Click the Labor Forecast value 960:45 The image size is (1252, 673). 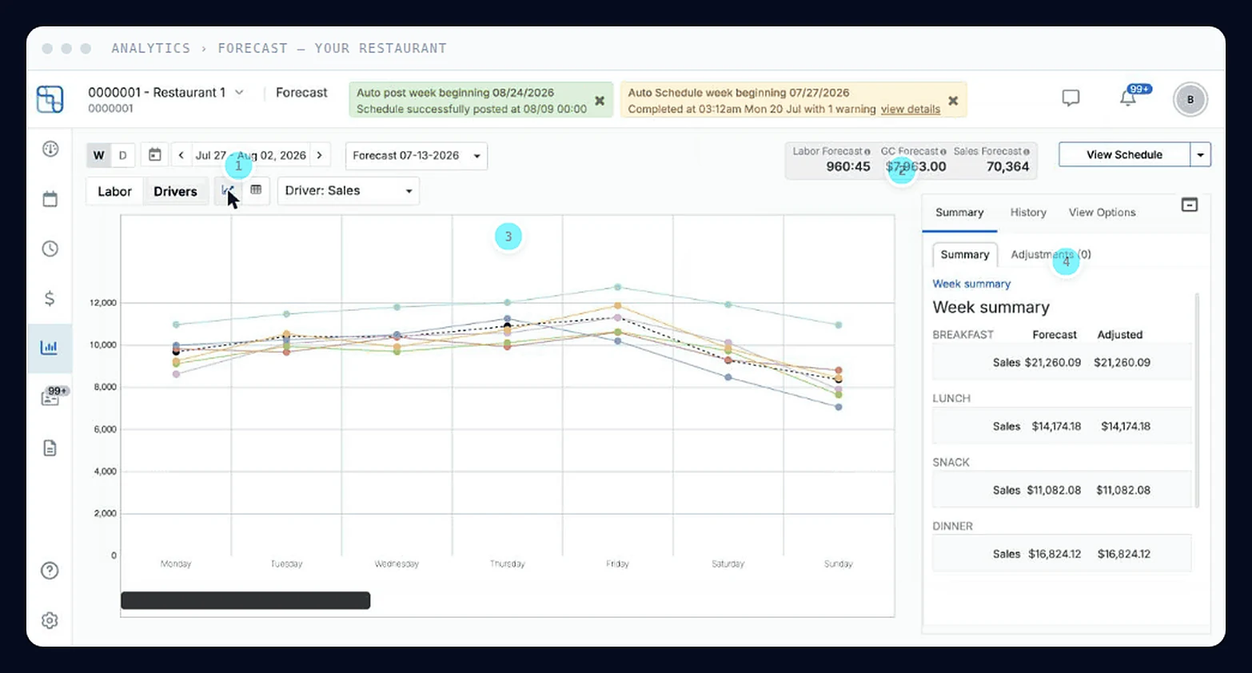848,166
